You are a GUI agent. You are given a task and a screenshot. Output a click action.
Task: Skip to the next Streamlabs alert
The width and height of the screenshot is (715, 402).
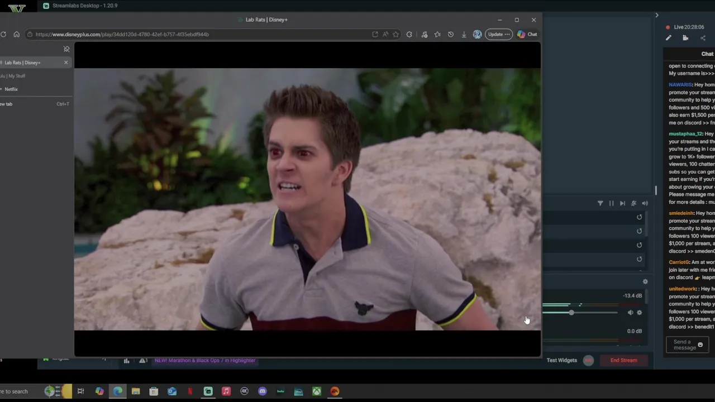[622, 204]
